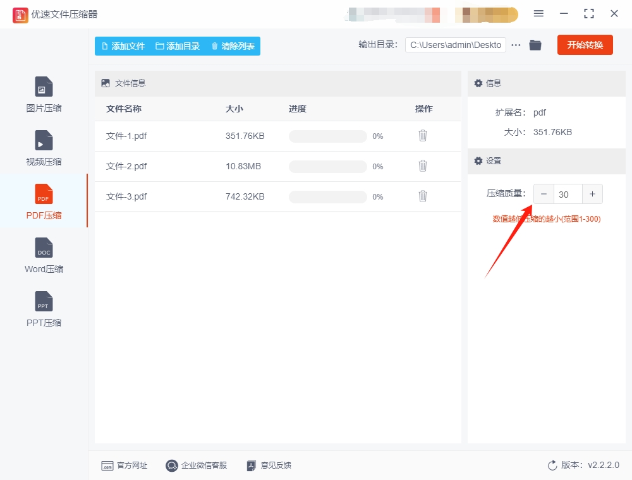Screen dimensions: 632x480
Task: Click the 优速文件压缩器 app logo
Action: (20, 15)
